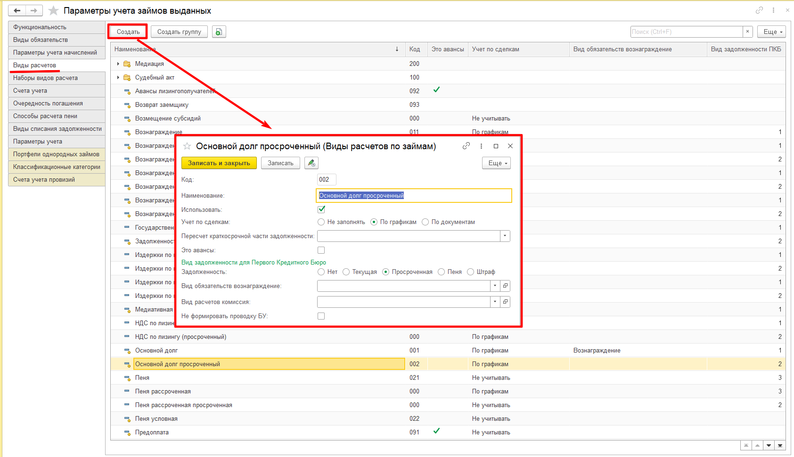
Task: Click the Создать группу button
Action: point(179,32)
